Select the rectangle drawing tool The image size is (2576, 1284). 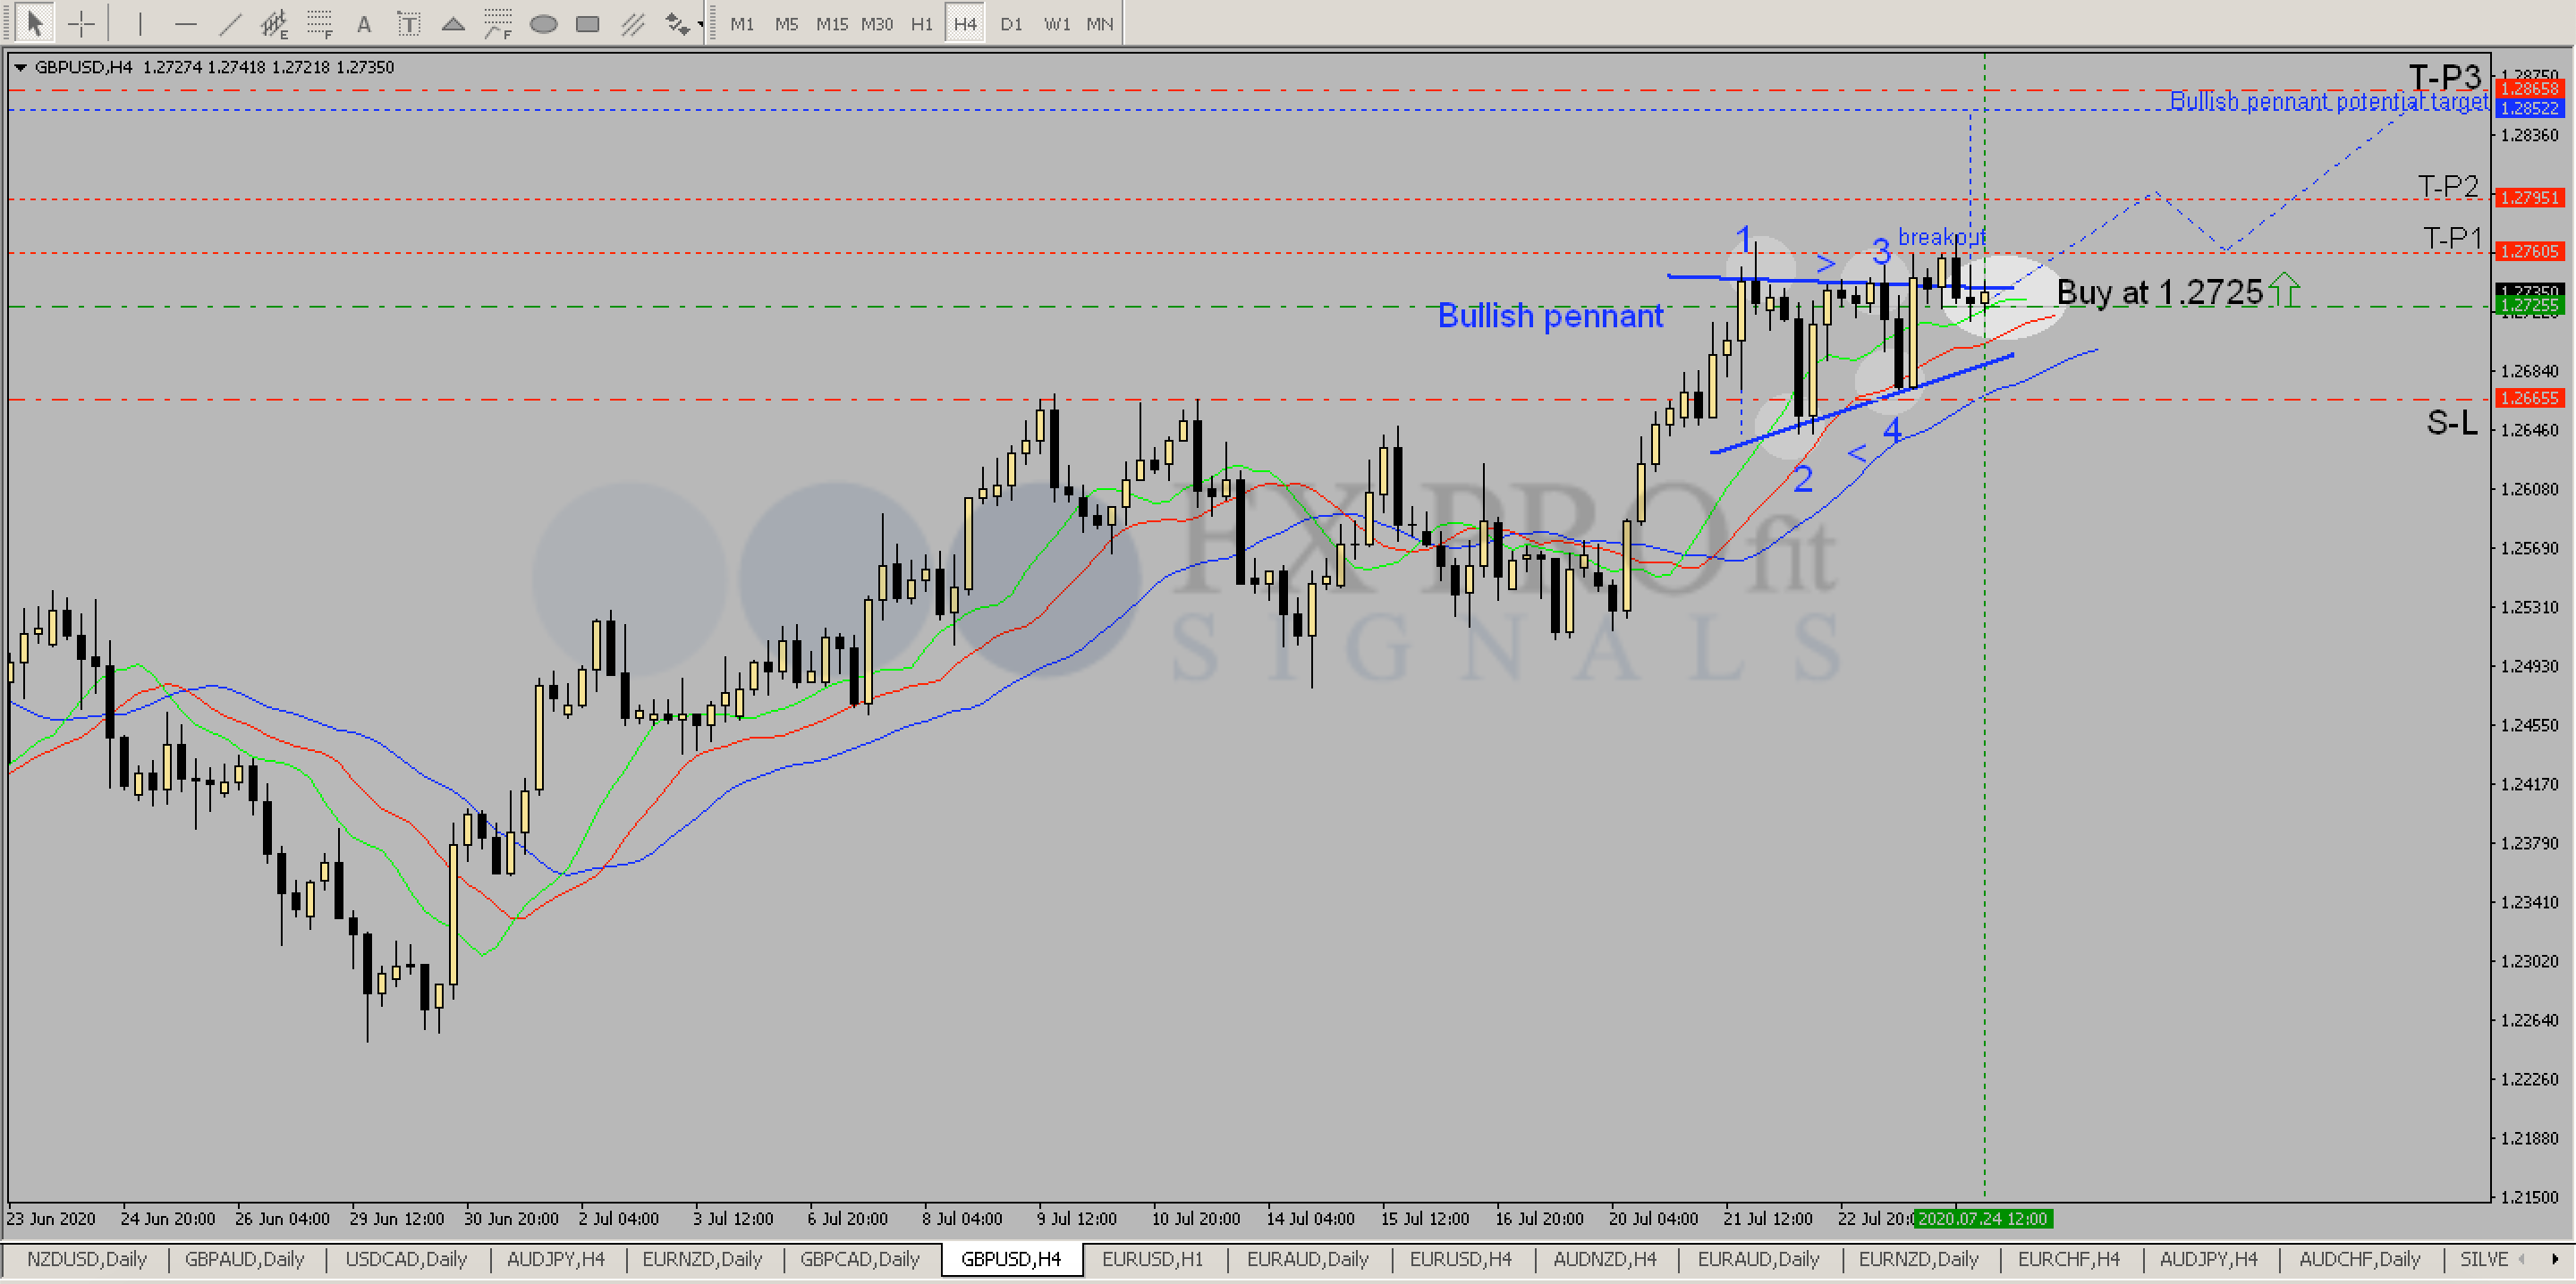pos(589,23)
